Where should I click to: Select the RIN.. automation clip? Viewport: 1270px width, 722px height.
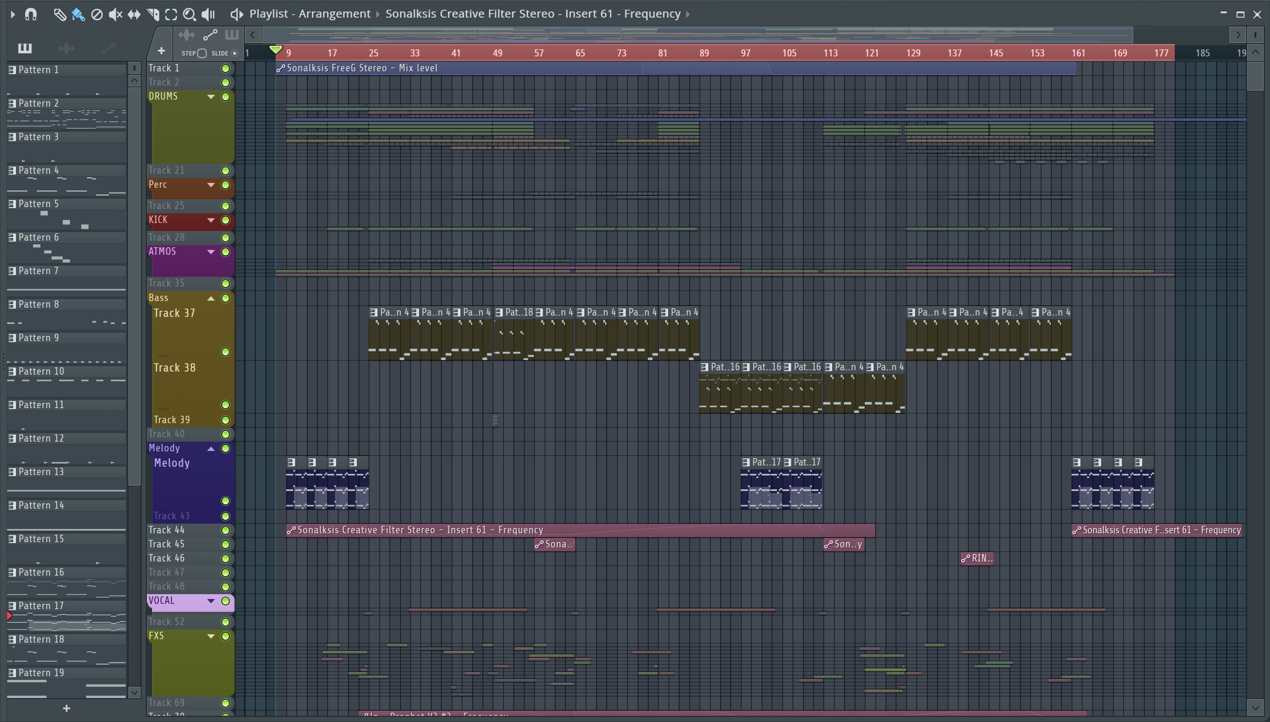tap(977, 558)
